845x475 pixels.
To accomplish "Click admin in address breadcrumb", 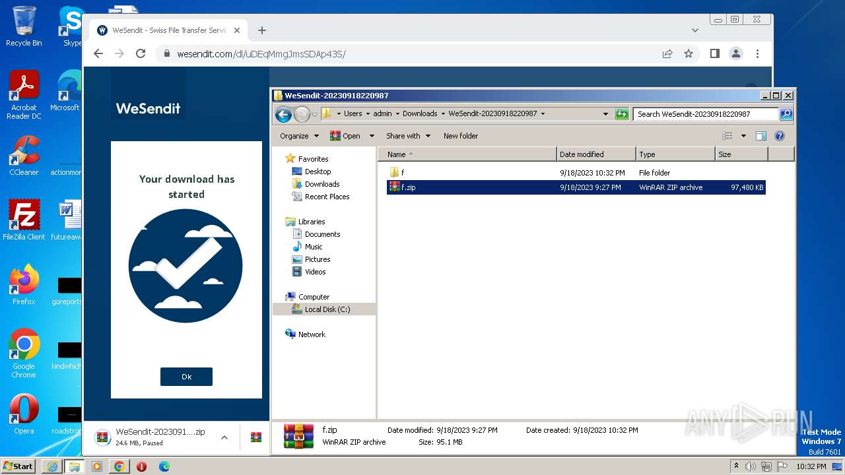I will pos(382,113).
